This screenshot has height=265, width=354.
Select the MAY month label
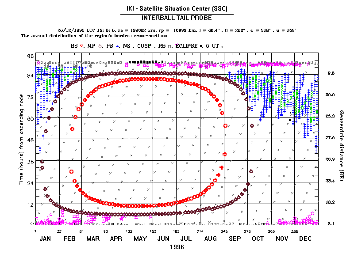coord(140,238)
